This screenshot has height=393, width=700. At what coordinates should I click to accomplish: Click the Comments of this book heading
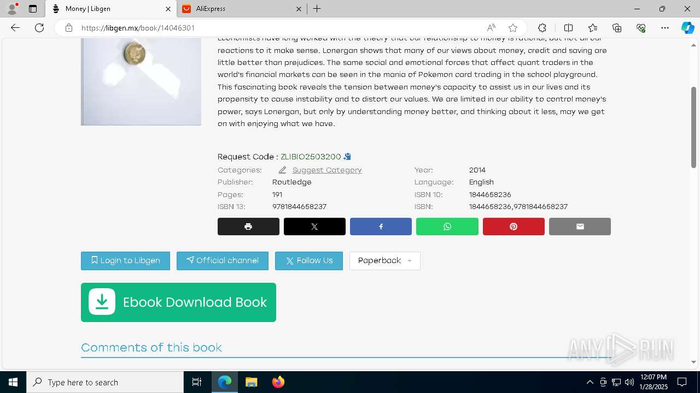point(151,348)
